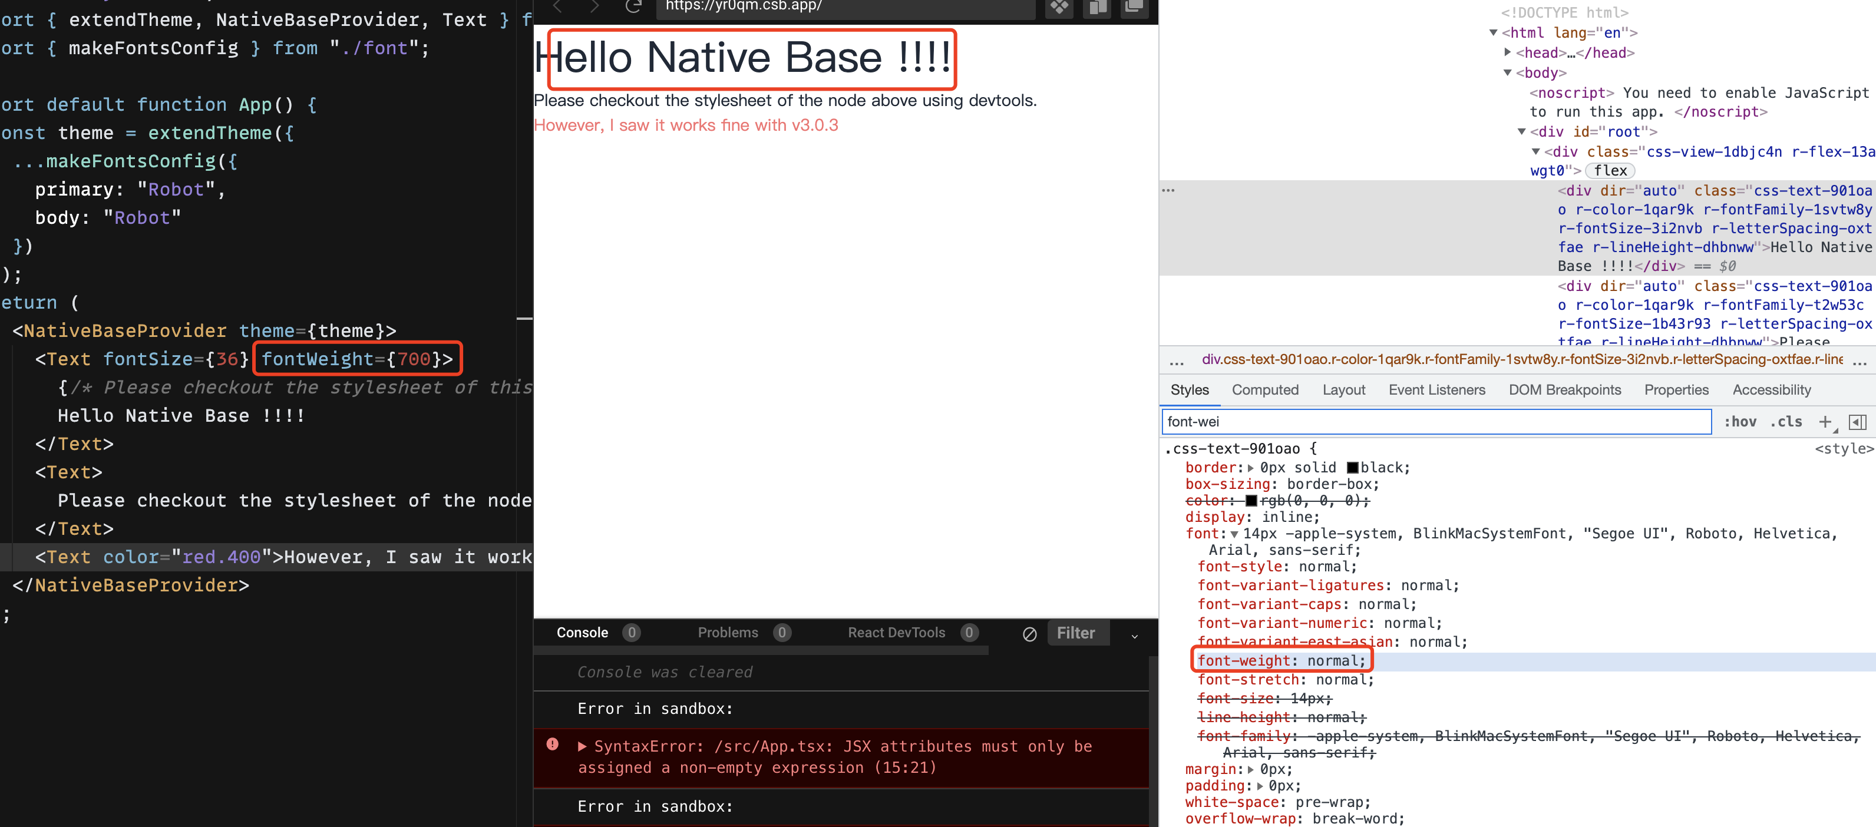The image size is (1876, 827).
Task: Click the back navigation arrow in the preview
Action: click(557, 6)
